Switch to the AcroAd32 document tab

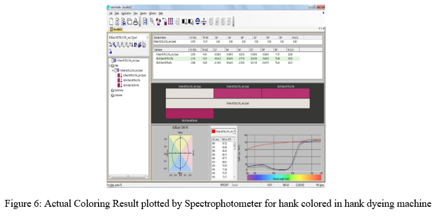[x=116, y=29]
